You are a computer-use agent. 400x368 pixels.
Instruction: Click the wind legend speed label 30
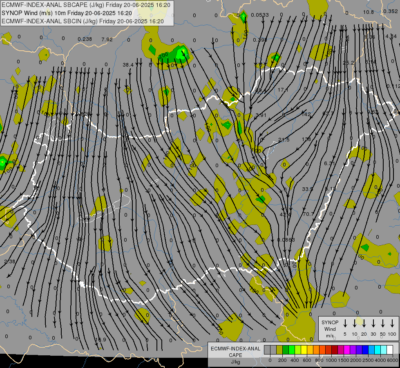tap(373, 334)
